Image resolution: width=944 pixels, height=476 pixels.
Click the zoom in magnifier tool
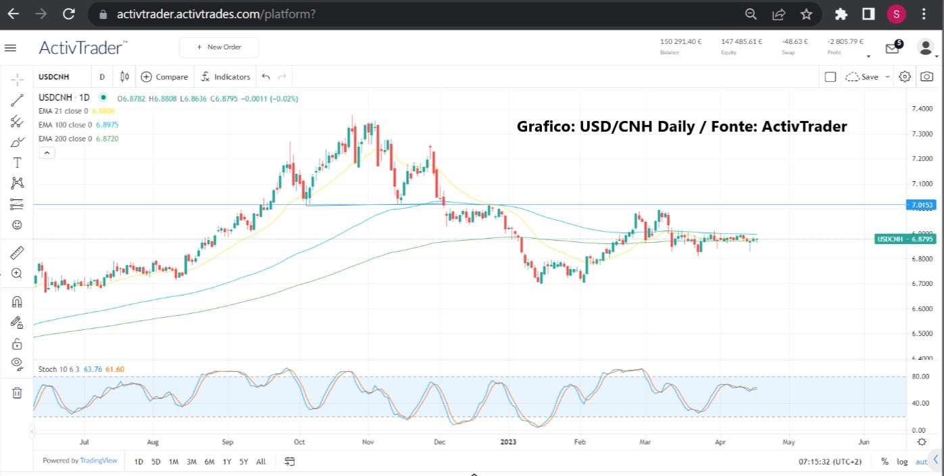pos(18,274)
